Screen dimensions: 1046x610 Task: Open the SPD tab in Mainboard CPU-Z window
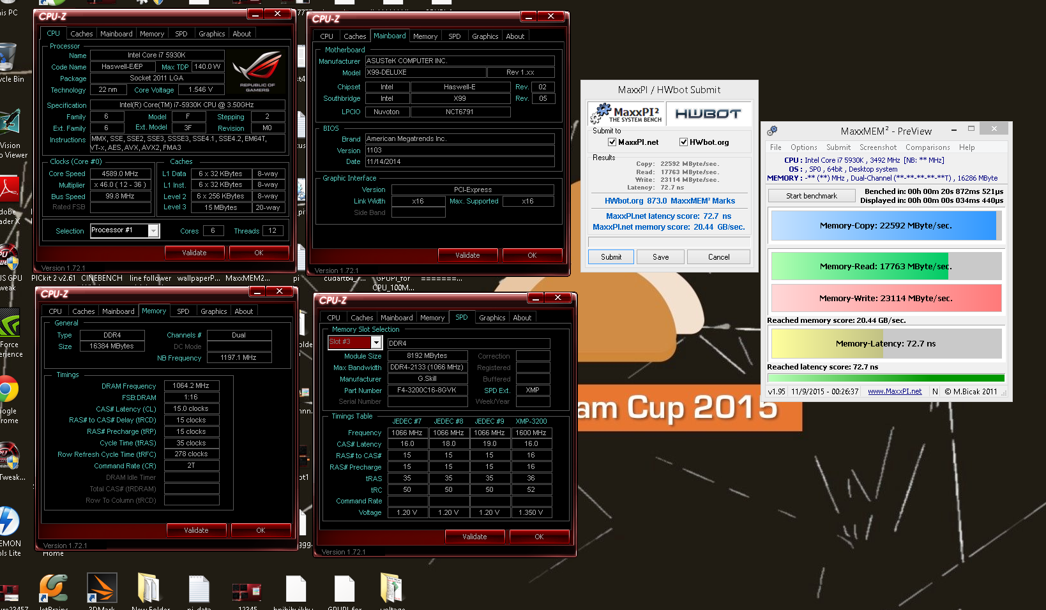click(454, 36)
